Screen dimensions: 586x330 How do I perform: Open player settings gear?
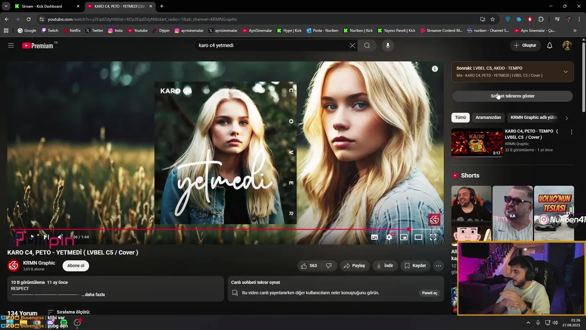389,237
